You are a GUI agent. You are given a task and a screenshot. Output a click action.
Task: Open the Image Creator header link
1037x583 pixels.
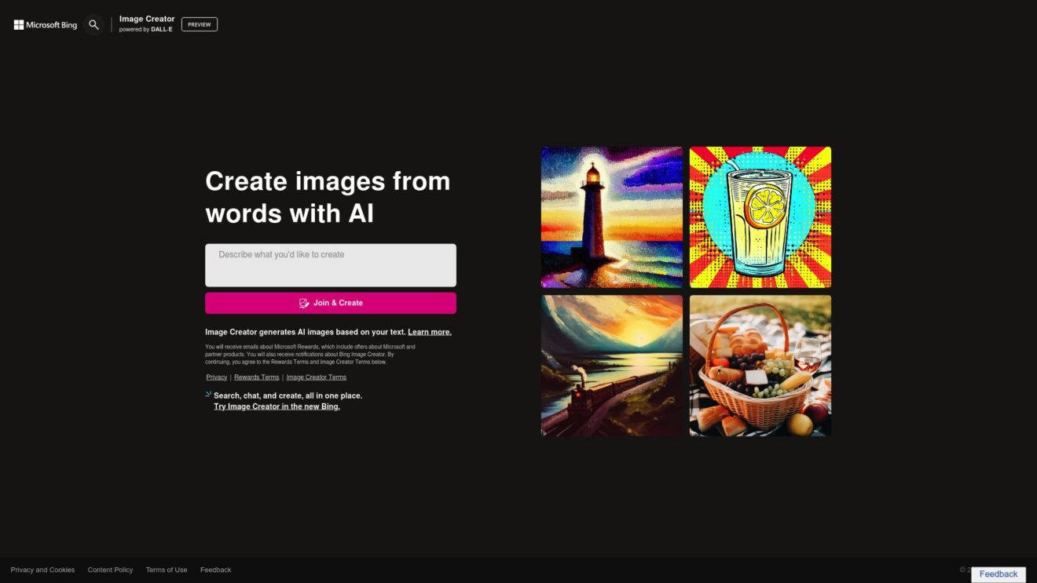147,18
